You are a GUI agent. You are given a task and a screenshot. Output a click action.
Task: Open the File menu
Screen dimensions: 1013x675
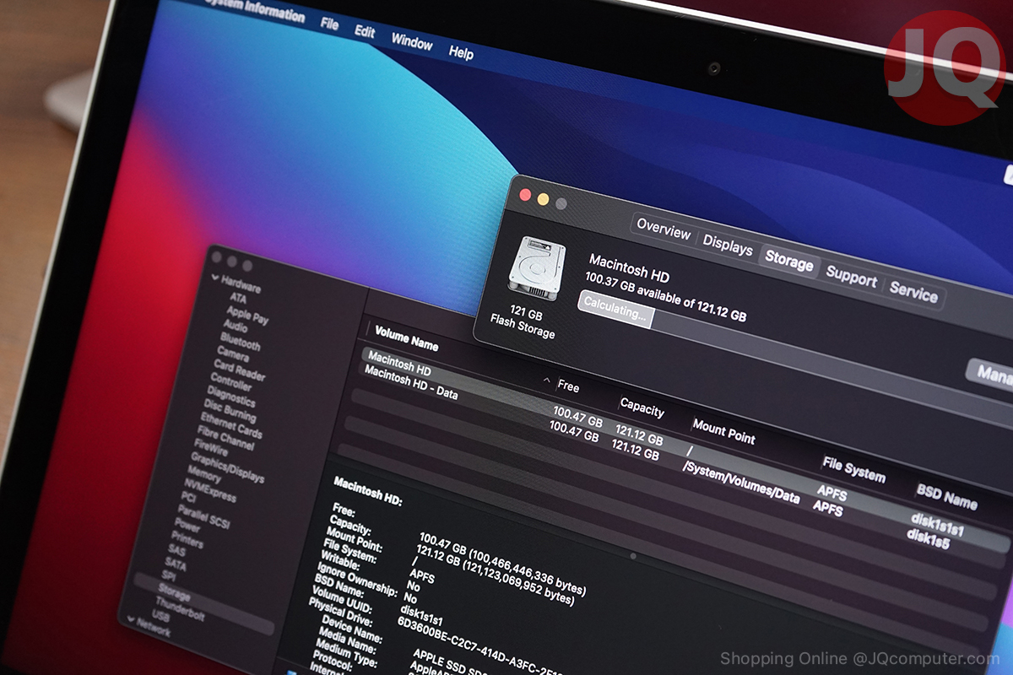[x=329, y=24]
